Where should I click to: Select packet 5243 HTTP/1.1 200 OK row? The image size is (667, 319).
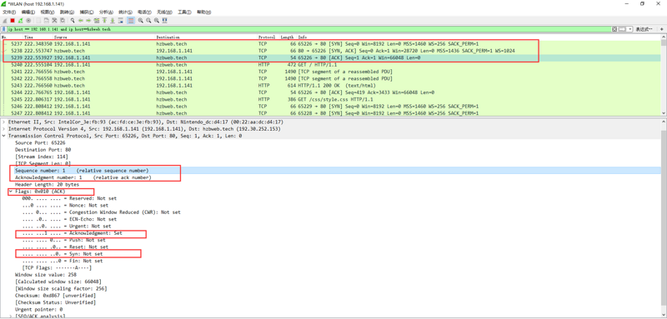pos(331,86)
